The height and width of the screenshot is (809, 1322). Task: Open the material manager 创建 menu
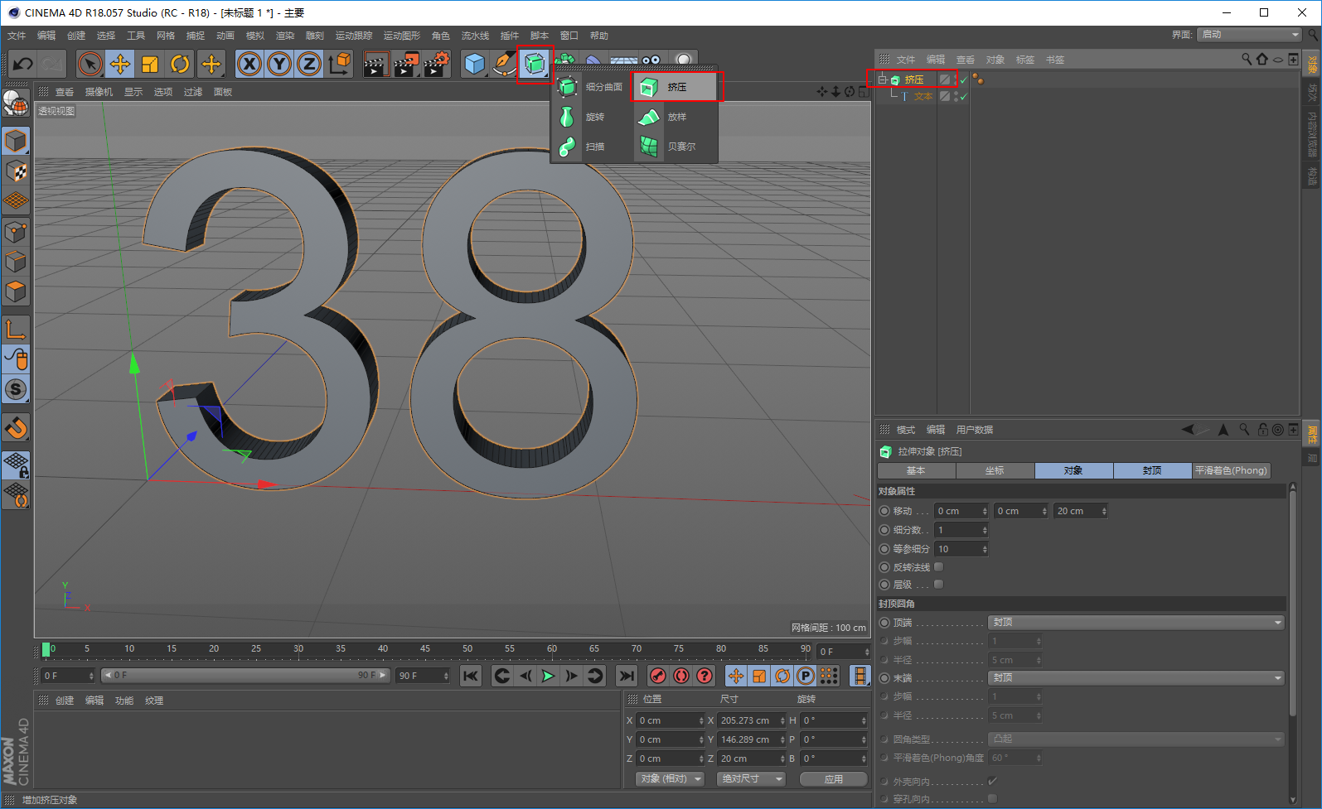tap(65, 701)
